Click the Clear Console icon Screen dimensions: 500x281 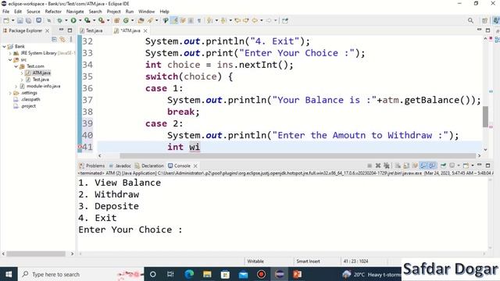pyautogui.click(x=398, y=165)
